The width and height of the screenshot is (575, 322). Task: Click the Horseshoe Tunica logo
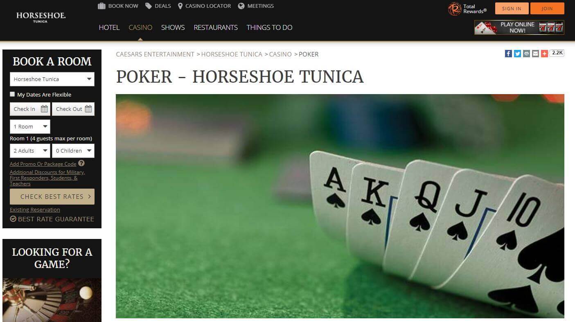tap(41, 17)
